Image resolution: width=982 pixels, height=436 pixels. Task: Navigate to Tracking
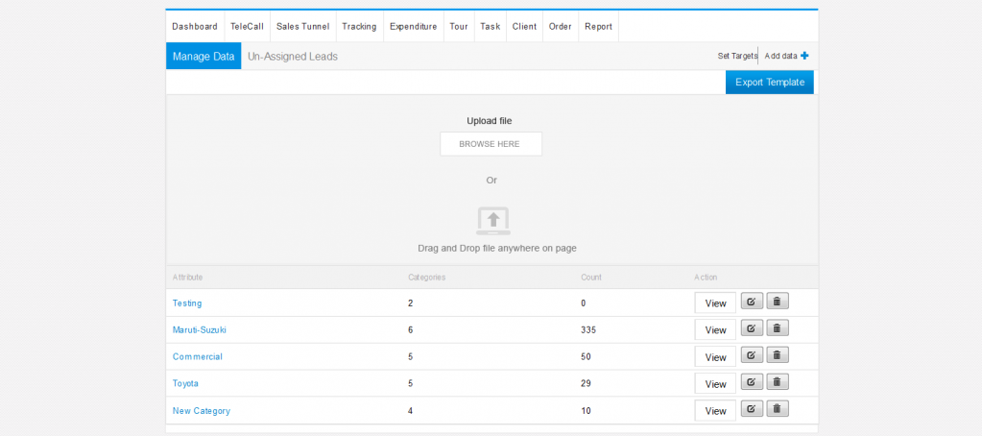click(359, 26)
